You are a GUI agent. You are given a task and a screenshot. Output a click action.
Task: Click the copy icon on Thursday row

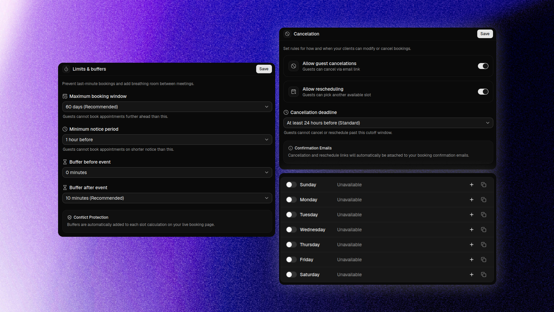click(x=483, y=245)
